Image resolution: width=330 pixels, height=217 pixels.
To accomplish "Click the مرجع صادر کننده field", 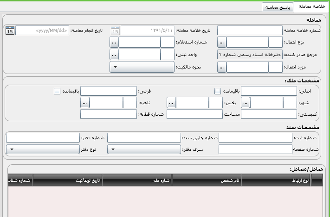I will (250, 55).
